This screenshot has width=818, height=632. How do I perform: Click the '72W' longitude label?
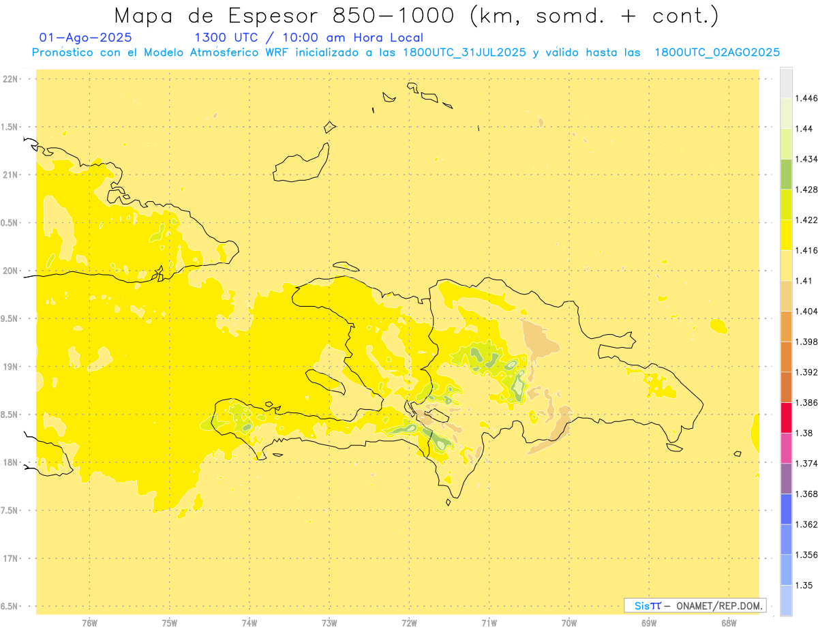coord(409,622)
